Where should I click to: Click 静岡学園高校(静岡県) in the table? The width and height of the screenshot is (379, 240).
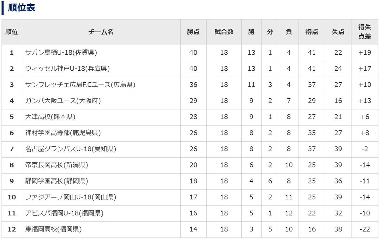(57, 181)
